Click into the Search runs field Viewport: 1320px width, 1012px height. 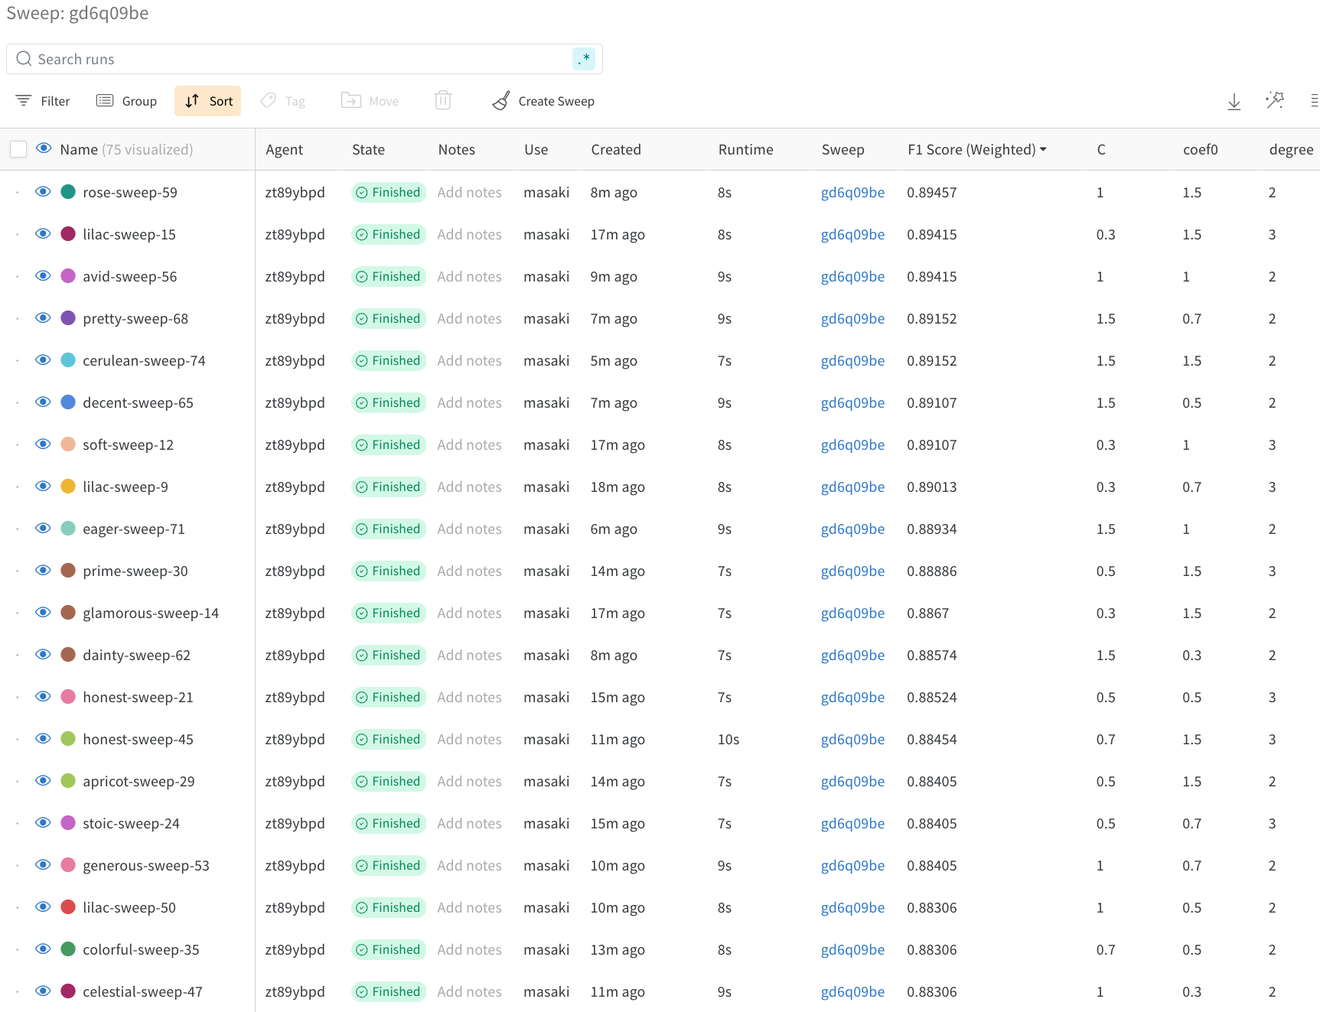coord(298,59)
